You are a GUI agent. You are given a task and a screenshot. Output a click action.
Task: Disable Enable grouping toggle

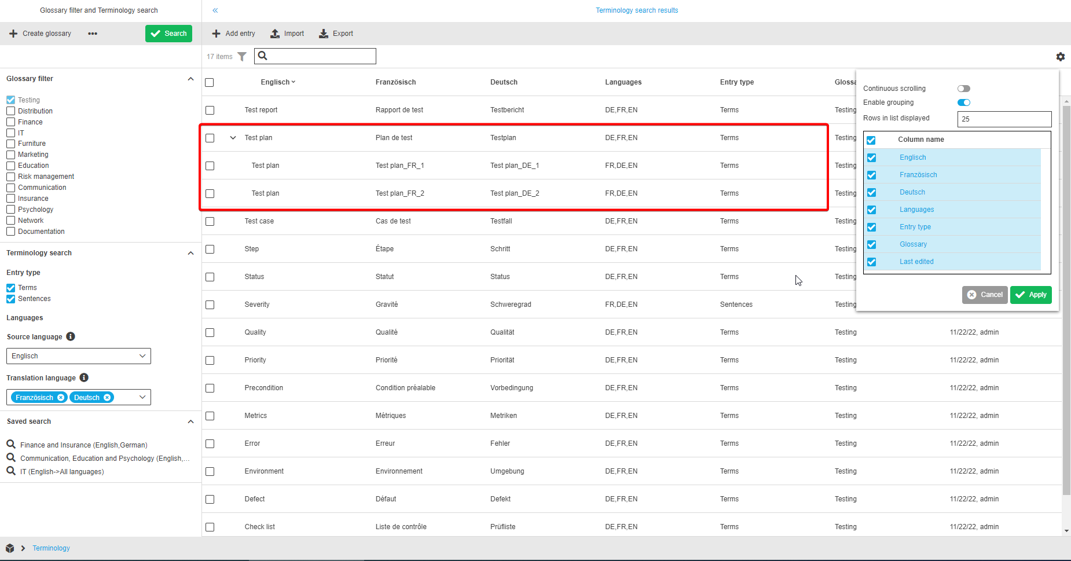click(x=963, y=102)
